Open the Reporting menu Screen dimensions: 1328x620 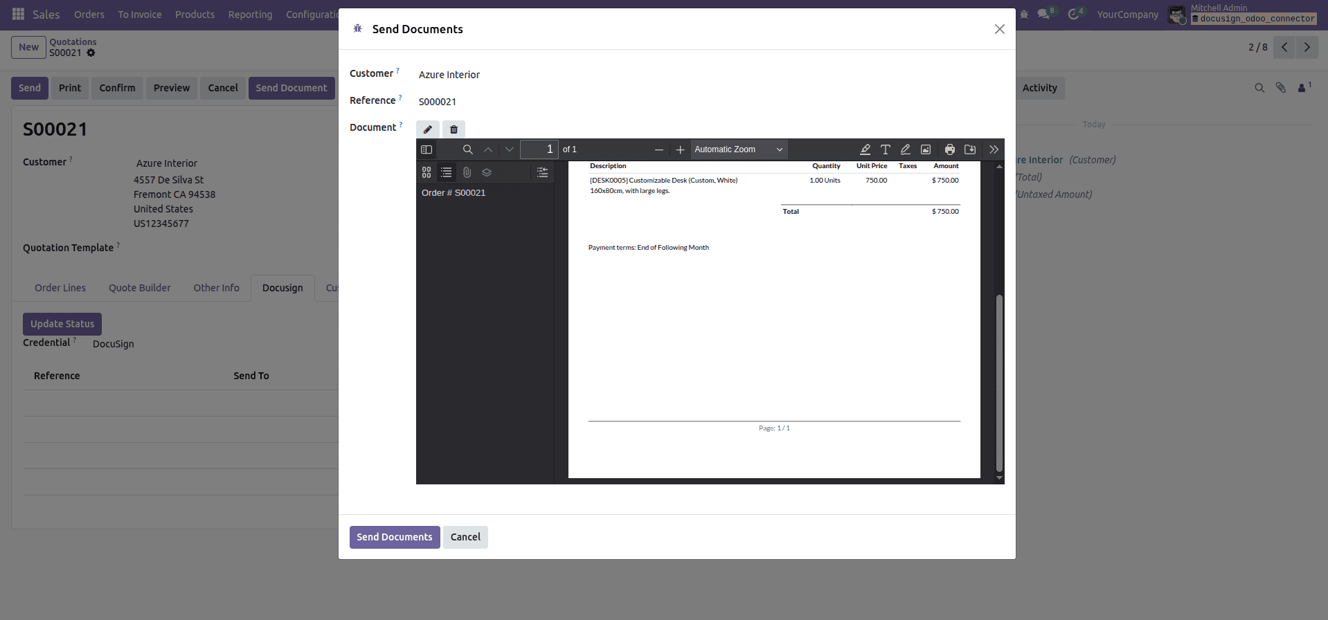point(251,15)
